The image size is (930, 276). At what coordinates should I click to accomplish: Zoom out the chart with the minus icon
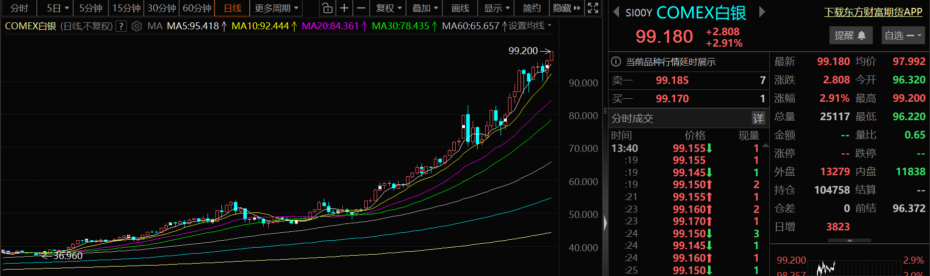[361, 8]
